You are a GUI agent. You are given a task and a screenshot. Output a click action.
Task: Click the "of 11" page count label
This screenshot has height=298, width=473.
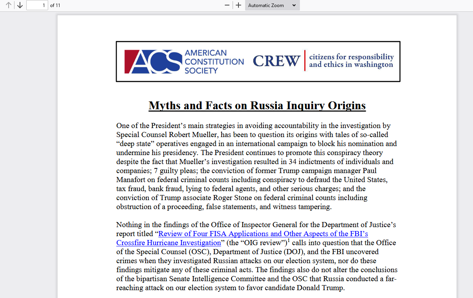(55, 5)
